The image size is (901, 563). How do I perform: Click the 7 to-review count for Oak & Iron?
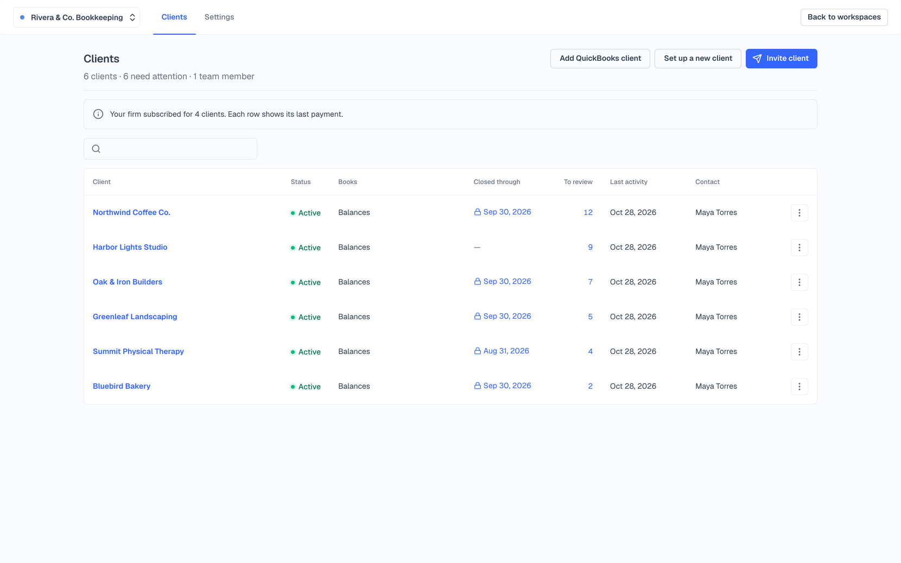point(590,282)
